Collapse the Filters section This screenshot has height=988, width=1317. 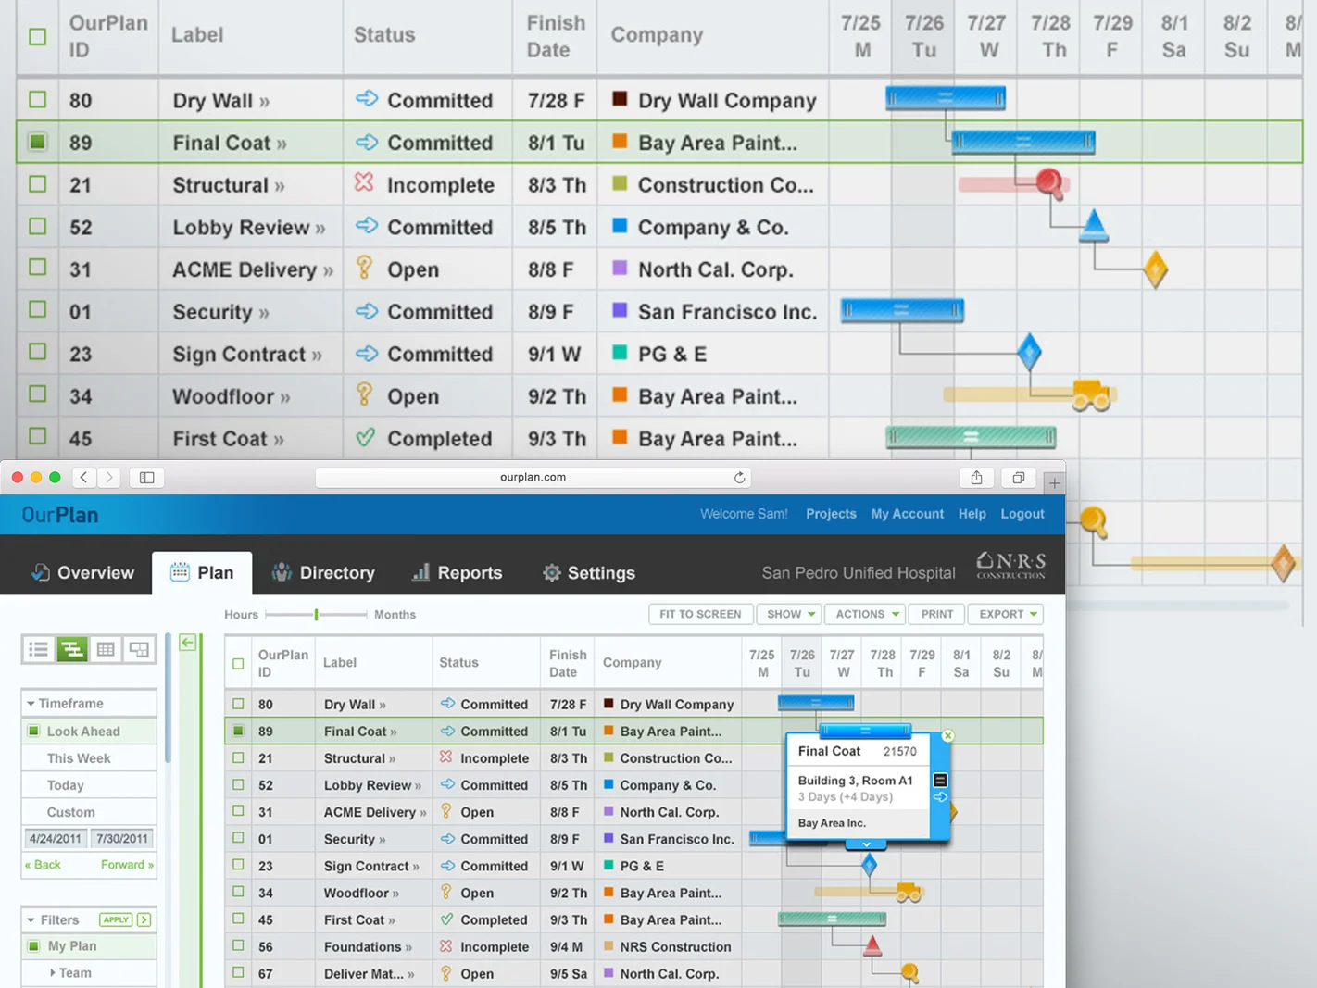pyautogui.click(x=31, y=920)
